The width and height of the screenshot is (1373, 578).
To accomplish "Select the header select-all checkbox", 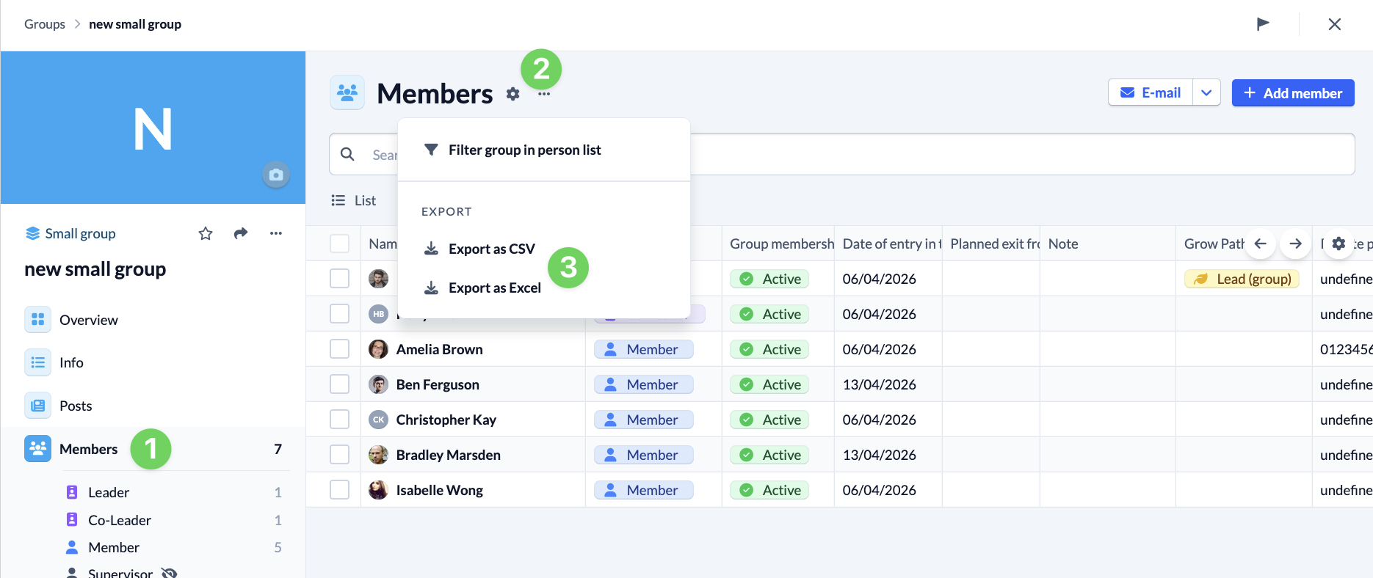I will click(x=339, y=244).
